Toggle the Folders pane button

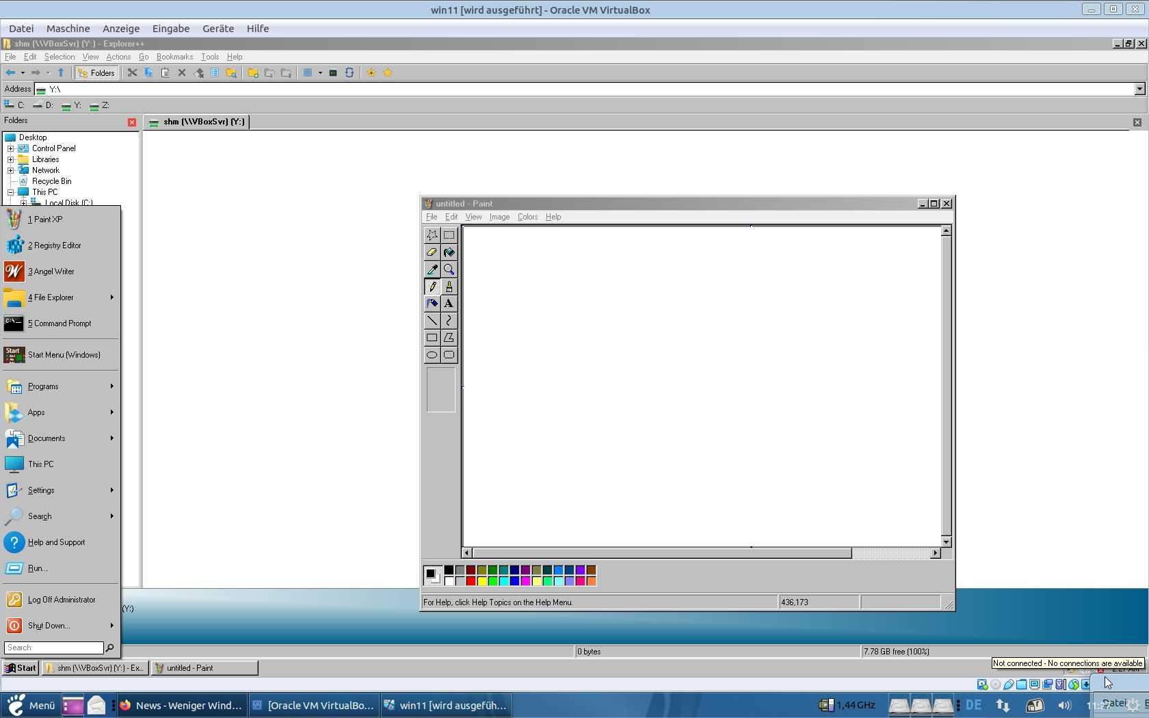[x=96, y=72]
